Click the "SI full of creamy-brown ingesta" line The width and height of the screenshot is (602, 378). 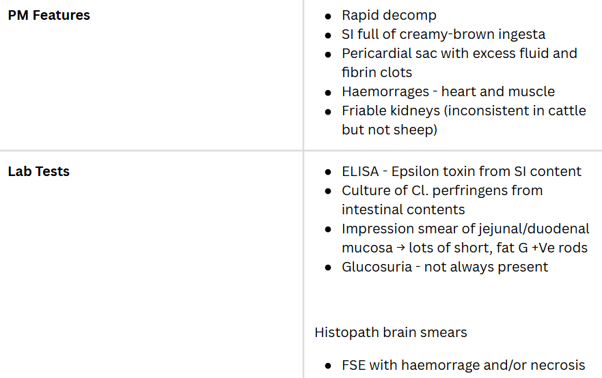coord(443,34)
